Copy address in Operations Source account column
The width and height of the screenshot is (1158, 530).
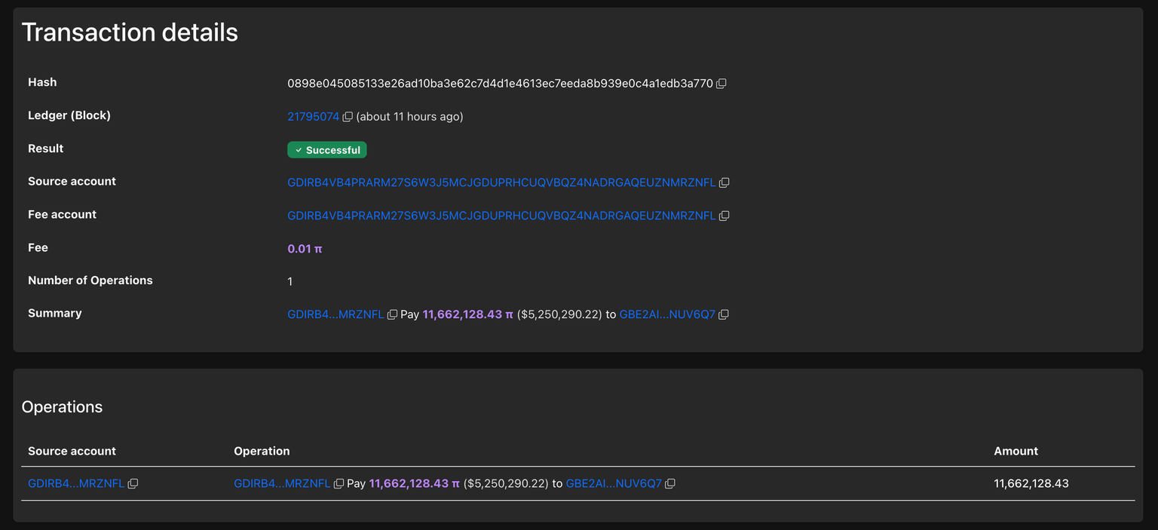133,484
